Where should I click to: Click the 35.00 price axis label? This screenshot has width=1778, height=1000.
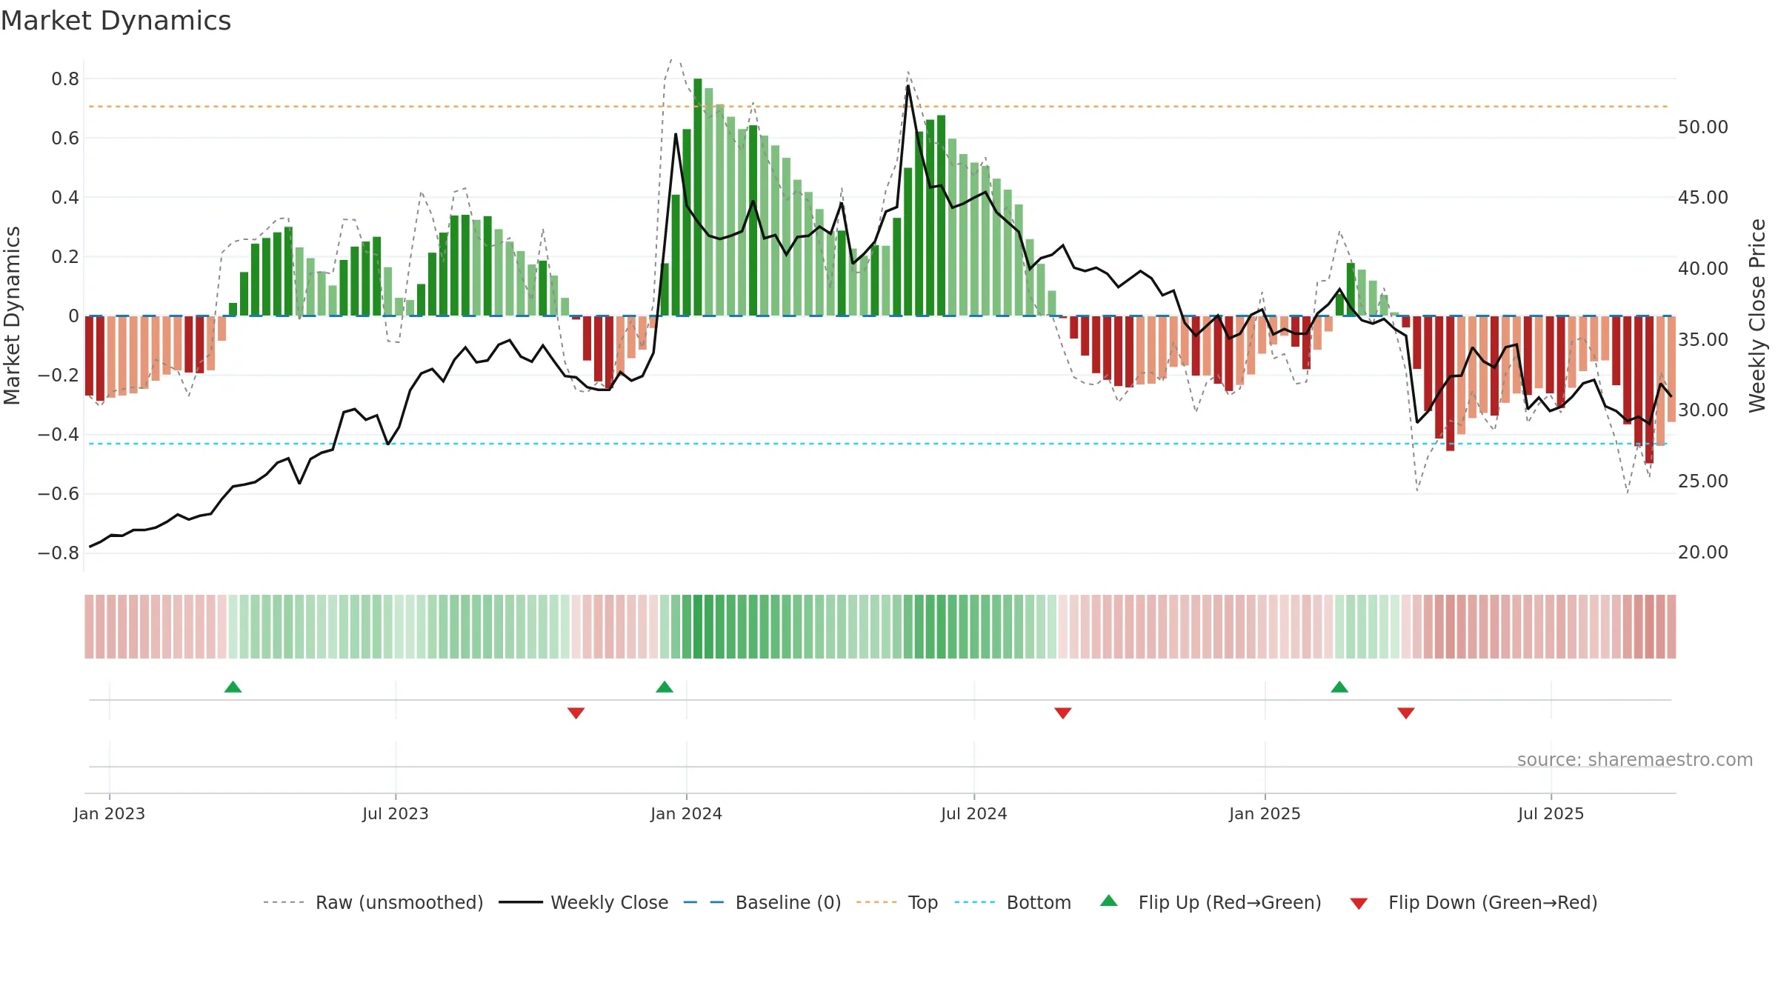1703,340
